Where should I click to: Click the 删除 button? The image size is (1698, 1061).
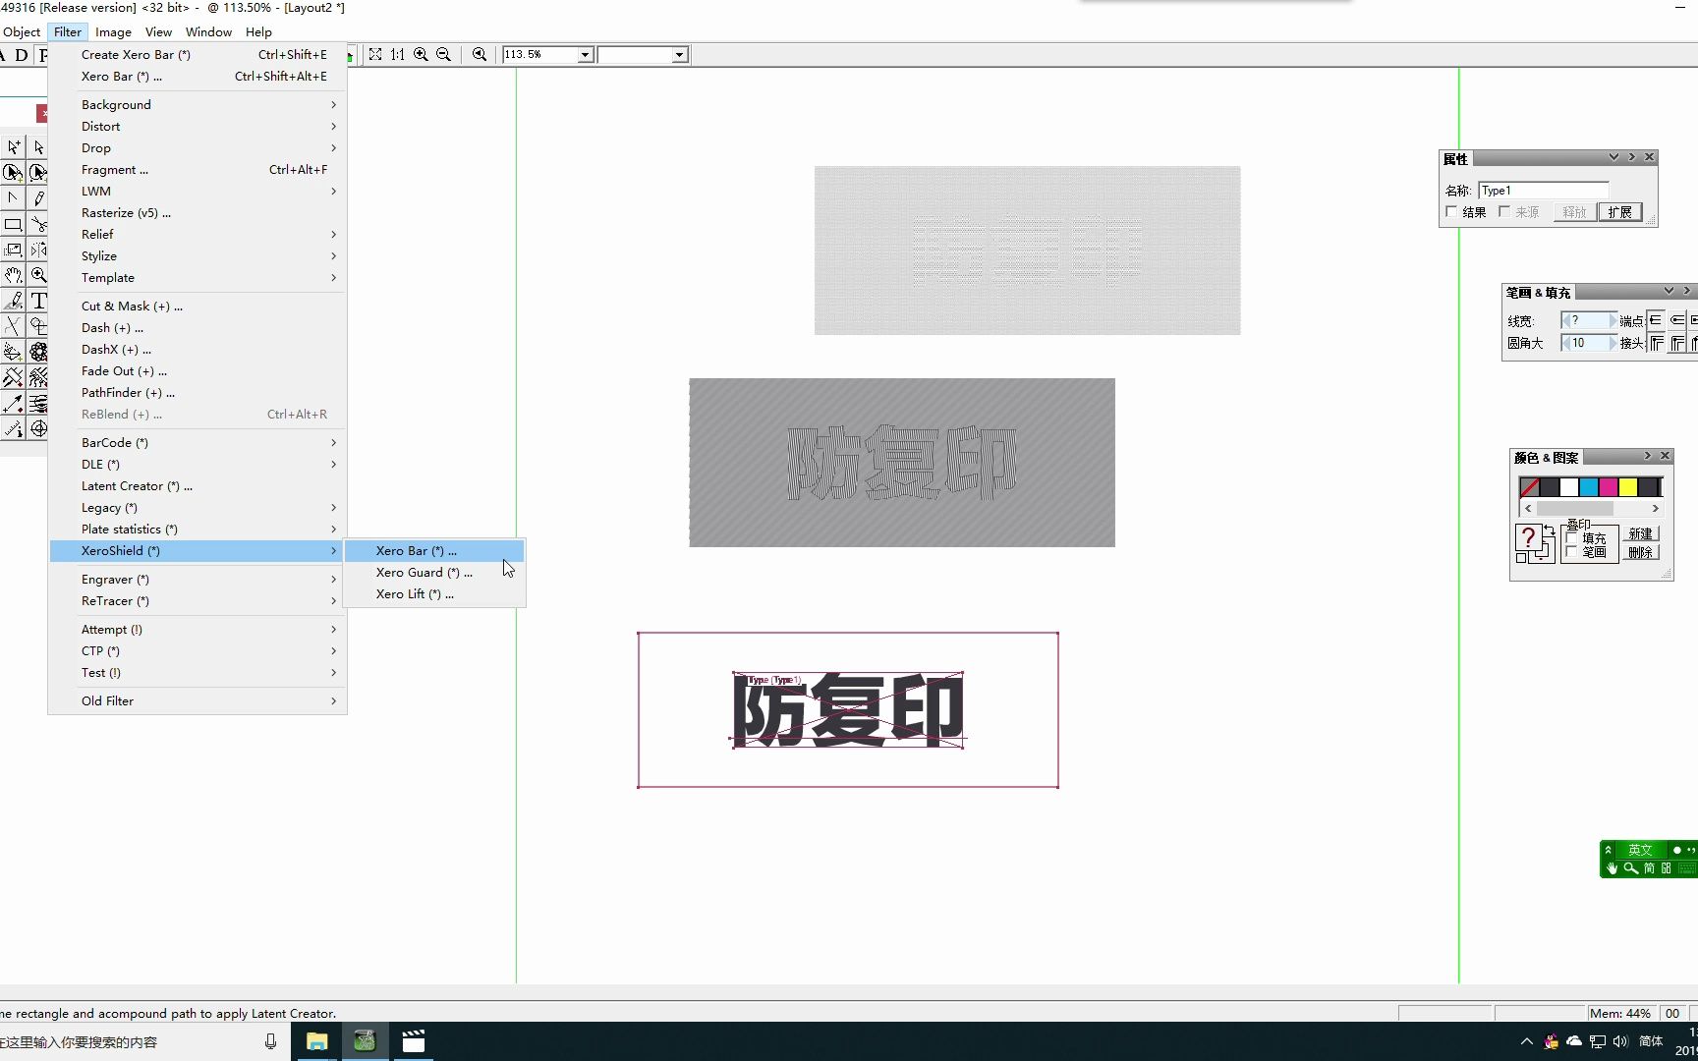coord(1640,552)
